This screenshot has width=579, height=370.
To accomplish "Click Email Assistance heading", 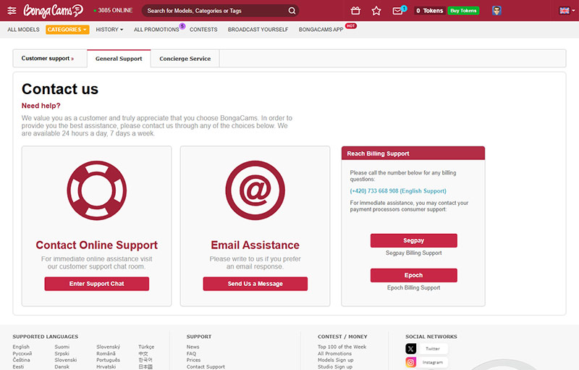I will pos(255,245).
